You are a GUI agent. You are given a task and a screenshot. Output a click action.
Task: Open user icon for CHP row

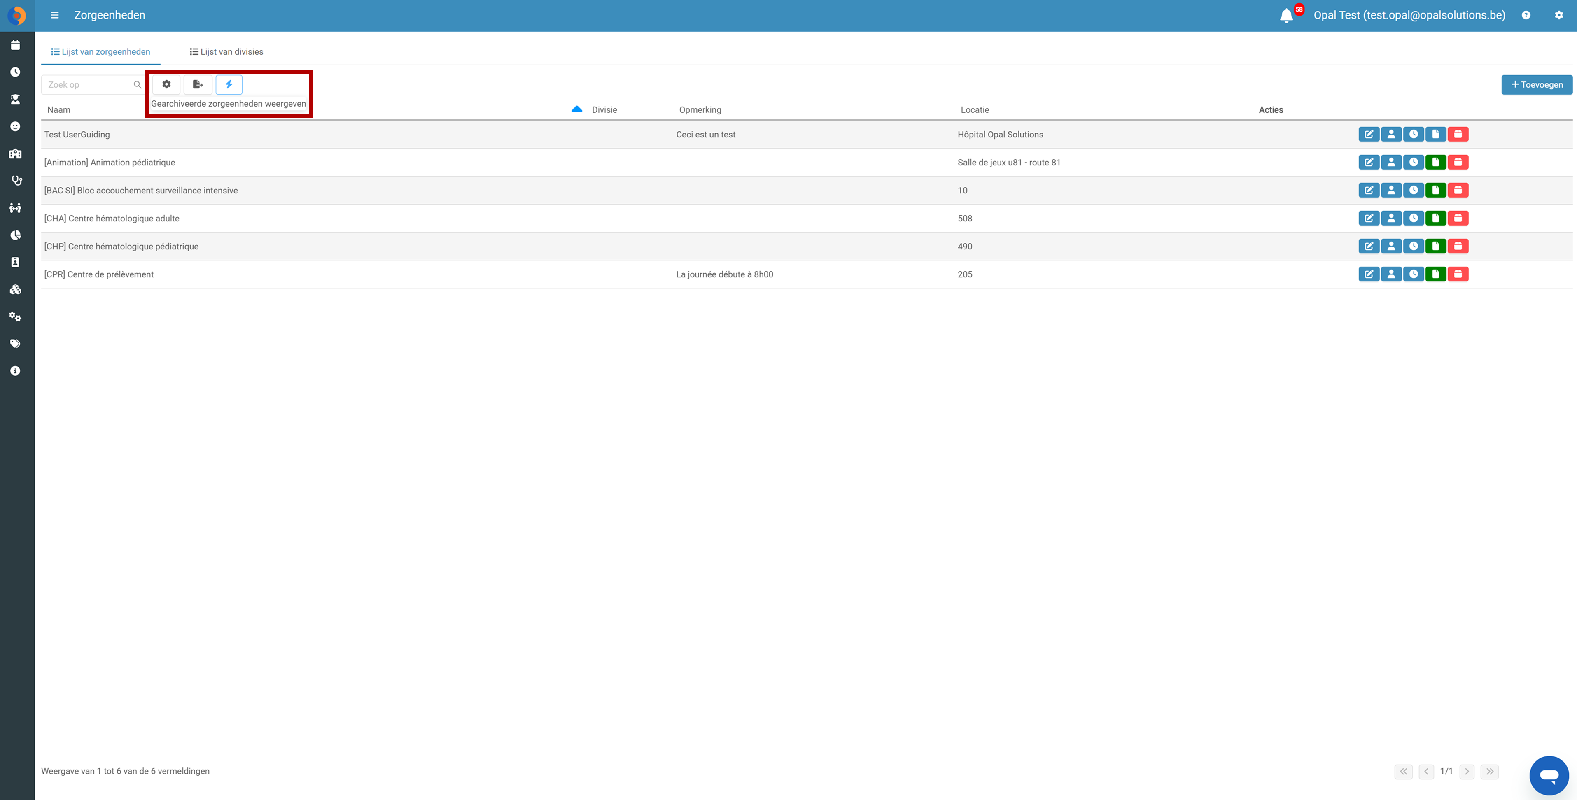(1391, 247)
